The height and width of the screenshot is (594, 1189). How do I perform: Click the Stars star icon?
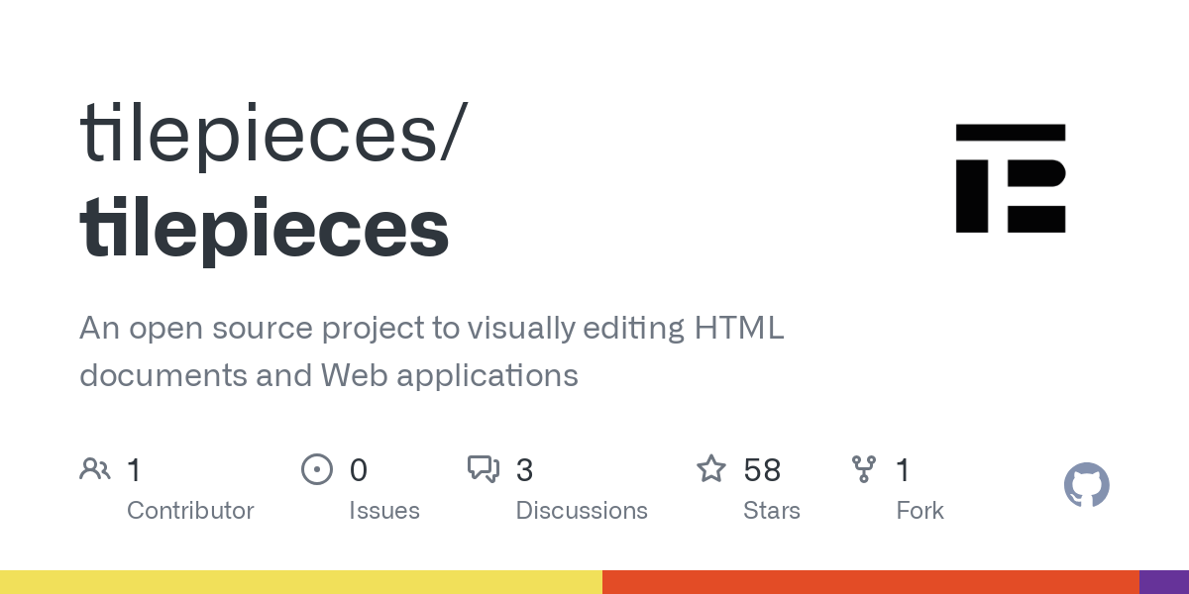click(x=711, y=469)
